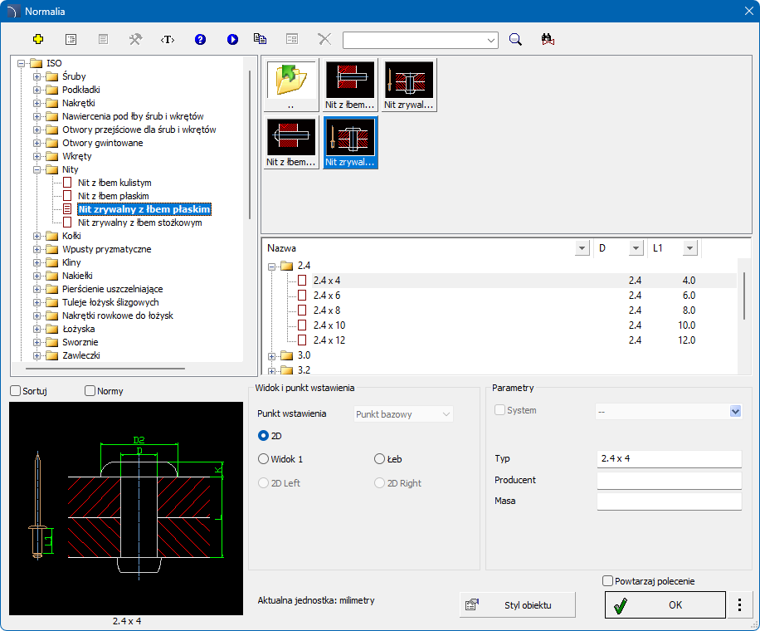Open help with the question mark icon
The image size is (760, 631).
click(200, 39)
